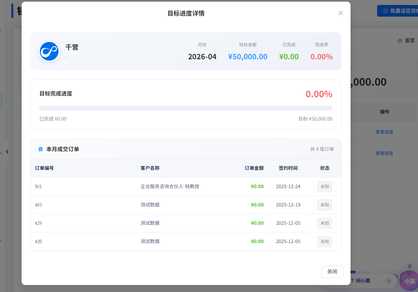Click the 重置 reset icon
The image size is (418, 292).
400,41
